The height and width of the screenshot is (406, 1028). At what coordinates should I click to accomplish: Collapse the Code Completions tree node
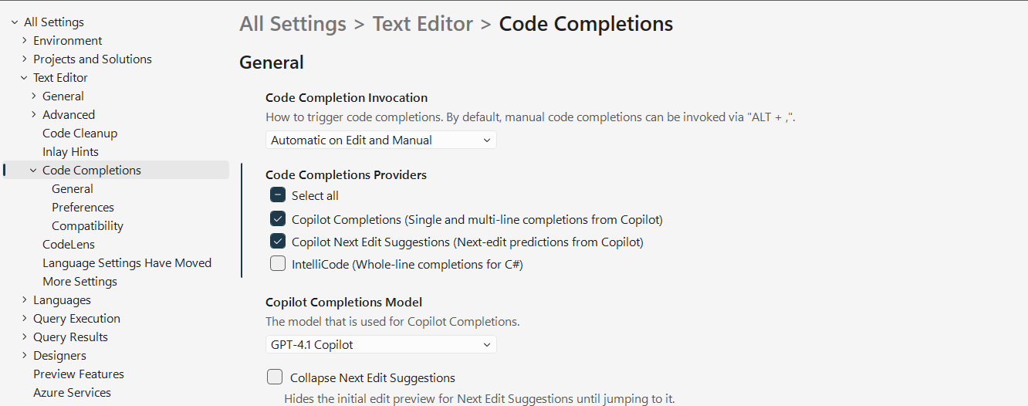tap(33, 171)
